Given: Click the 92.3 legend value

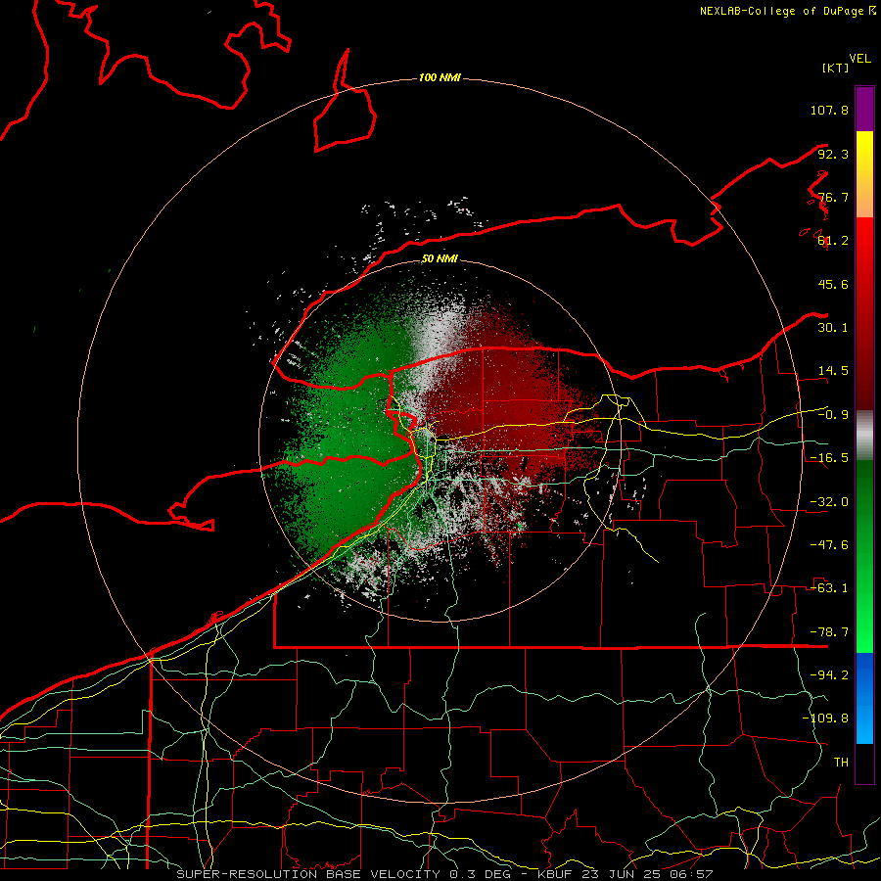Looking at the screenshot, I should click(x=833, y=154).
